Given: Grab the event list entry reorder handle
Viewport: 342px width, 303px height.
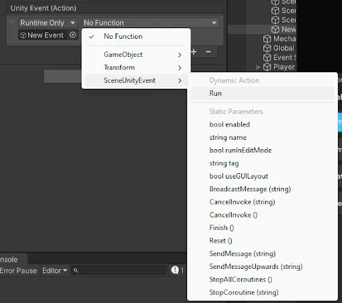Looking at the screenshot, I should [12, 22].
